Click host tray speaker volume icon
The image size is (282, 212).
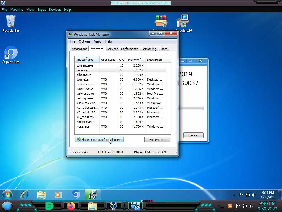pos(251,206)
